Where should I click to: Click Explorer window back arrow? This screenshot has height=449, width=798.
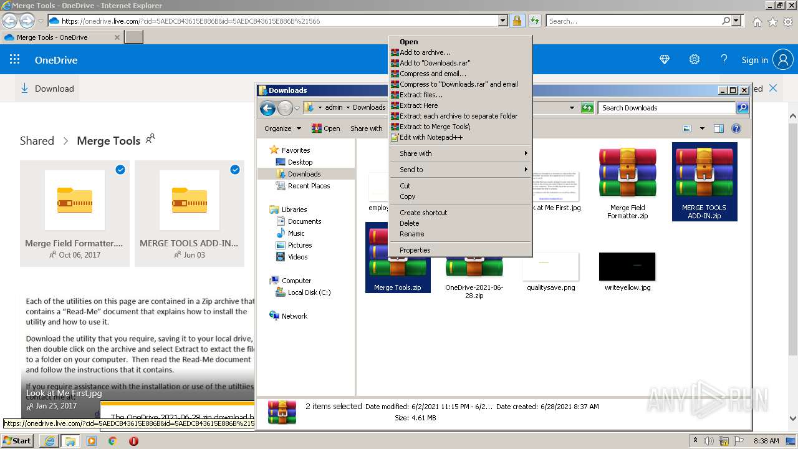[x=267, y=108]
